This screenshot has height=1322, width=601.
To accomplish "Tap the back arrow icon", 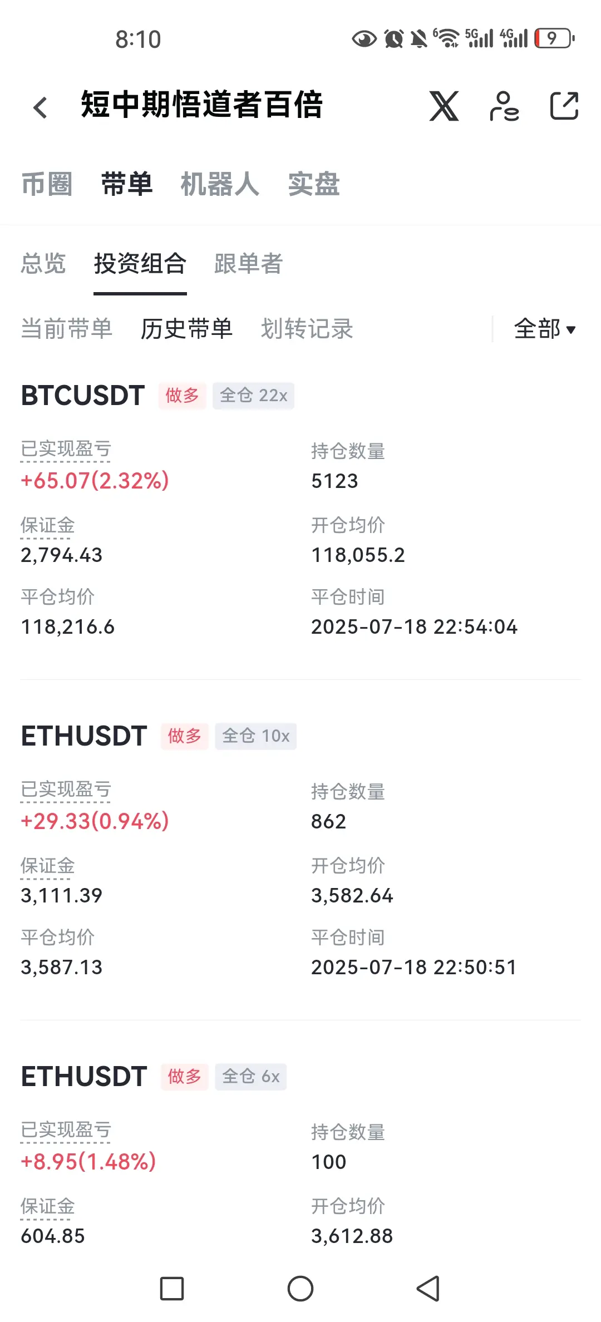I will click(x=40, y=107).
